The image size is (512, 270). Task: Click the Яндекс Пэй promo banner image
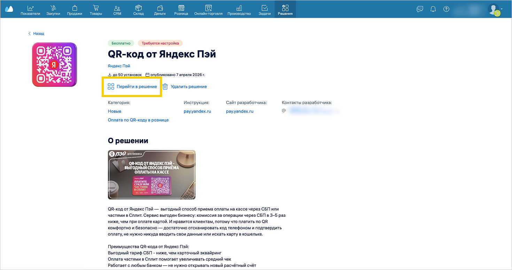pos(152,175)
